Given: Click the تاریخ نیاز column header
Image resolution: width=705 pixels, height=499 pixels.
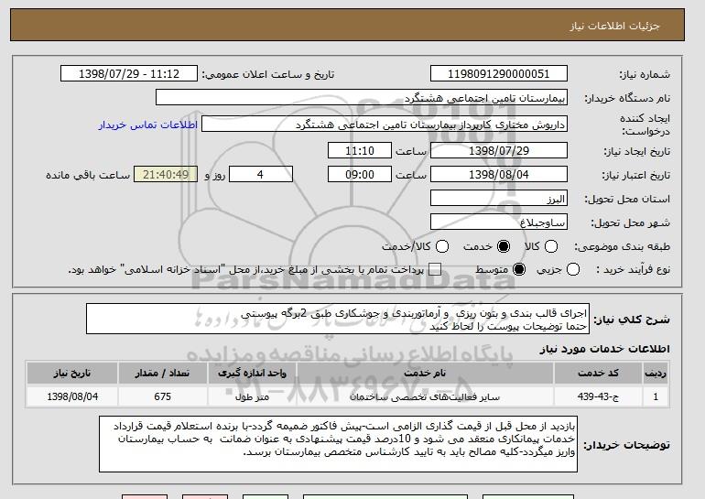Looking at the screenshot, I should pyautogui.click(x=72, y=374).
